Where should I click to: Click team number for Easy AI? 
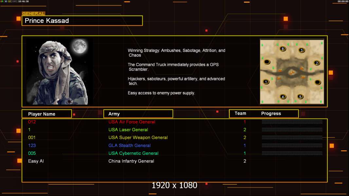[x=245, y=161]
